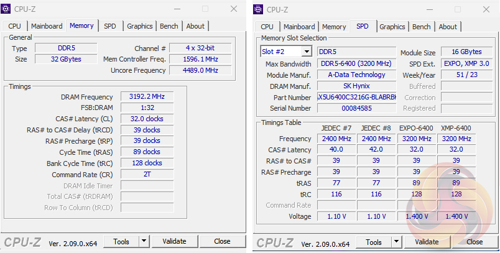This screenshot has height=253, width=500.
Task: Open the CPU tab in left window
Action: pos(15,26)
